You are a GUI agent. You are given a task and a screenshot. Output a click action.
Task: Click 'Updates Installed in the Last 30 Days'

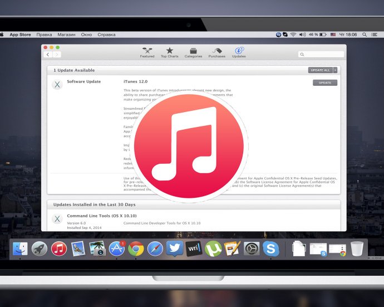(x=94, y=204)
